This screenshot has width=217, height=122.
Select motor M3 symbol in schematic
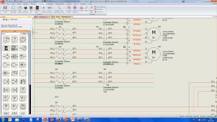154,54
